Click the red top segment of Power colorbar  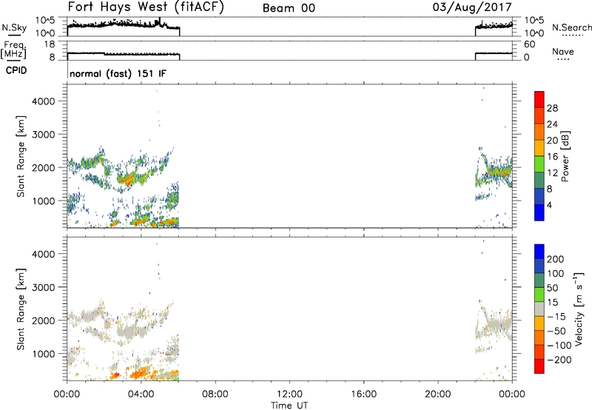click(539, 98)
